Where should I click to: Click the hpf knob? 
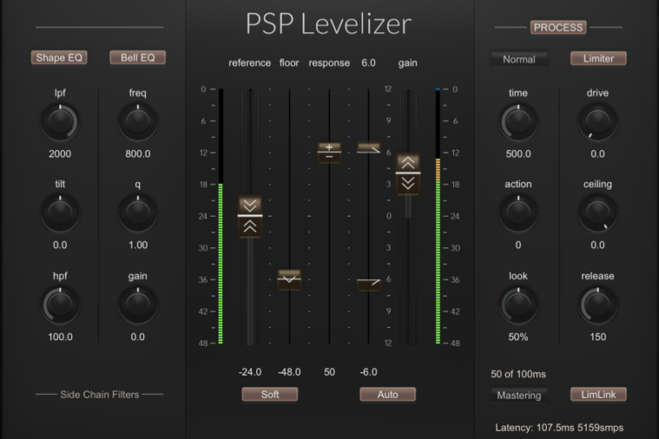click(59, 305)
